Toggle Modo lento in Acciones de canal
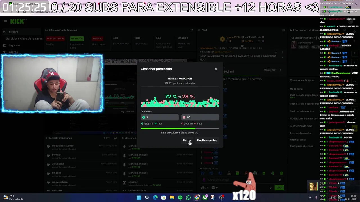Image resolution: width=360 pixels, height=202 pixels. coord(296,89)
